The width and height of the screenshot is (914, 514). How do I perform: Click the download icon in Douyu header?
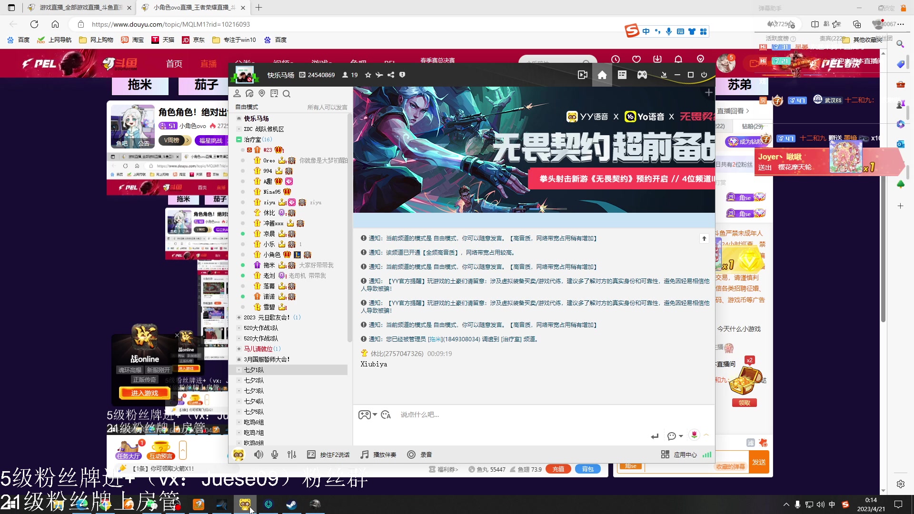point(657,59)
